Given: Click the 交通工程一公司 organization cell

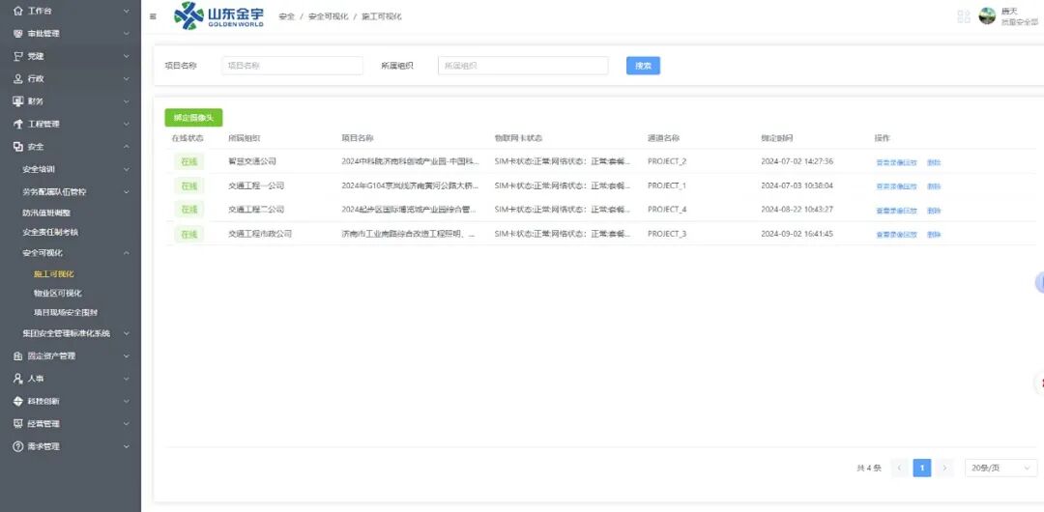Looking at the screenshot, I should pos(256,185).
